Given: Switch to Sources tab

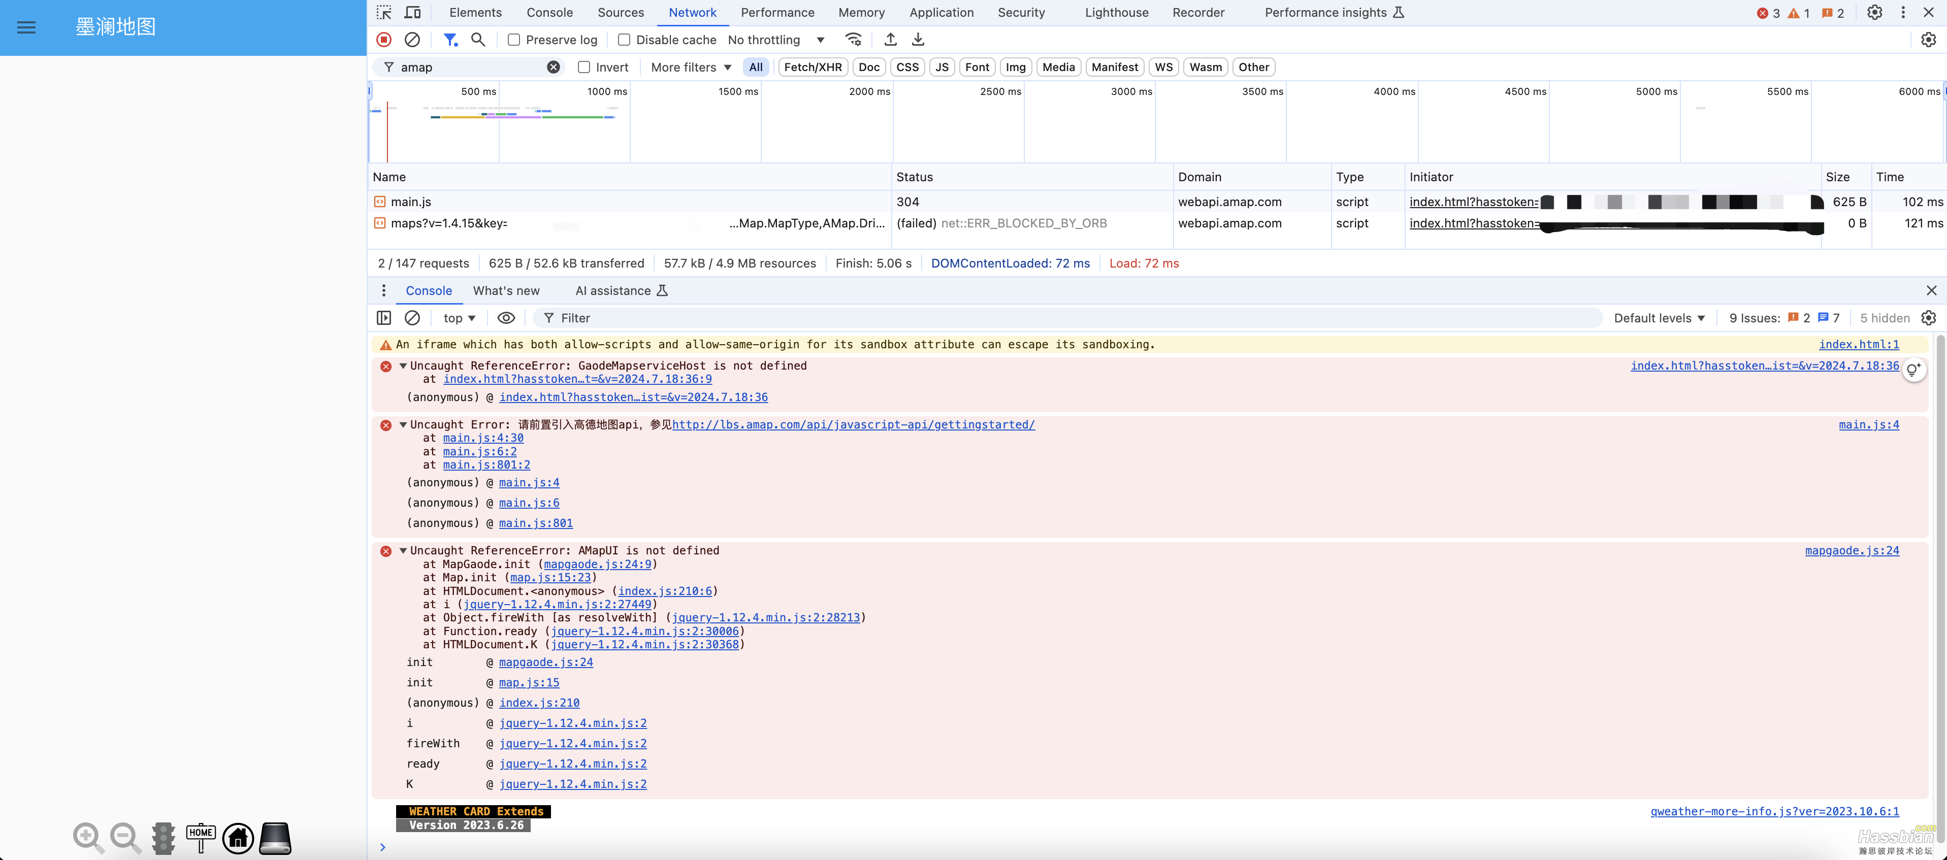Looking at the screenshot, I should pos(621,13).
